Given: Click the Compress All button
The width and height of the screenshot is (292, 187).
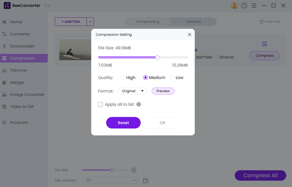Looking at the screenshot, I should (x=260, y=175).
